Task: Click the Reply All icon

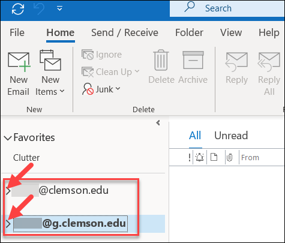Action: click(269, 62)
